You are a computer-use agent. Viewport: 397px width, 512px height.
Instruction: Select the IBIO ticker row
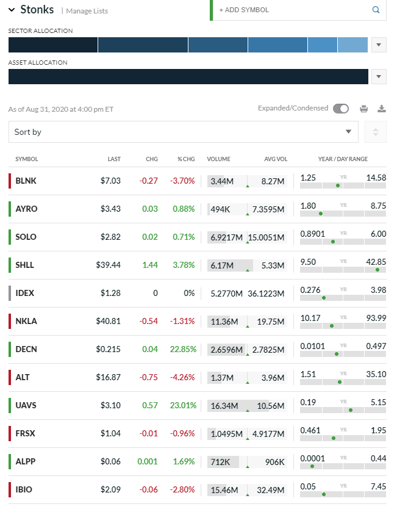click(x=25, y=489)
